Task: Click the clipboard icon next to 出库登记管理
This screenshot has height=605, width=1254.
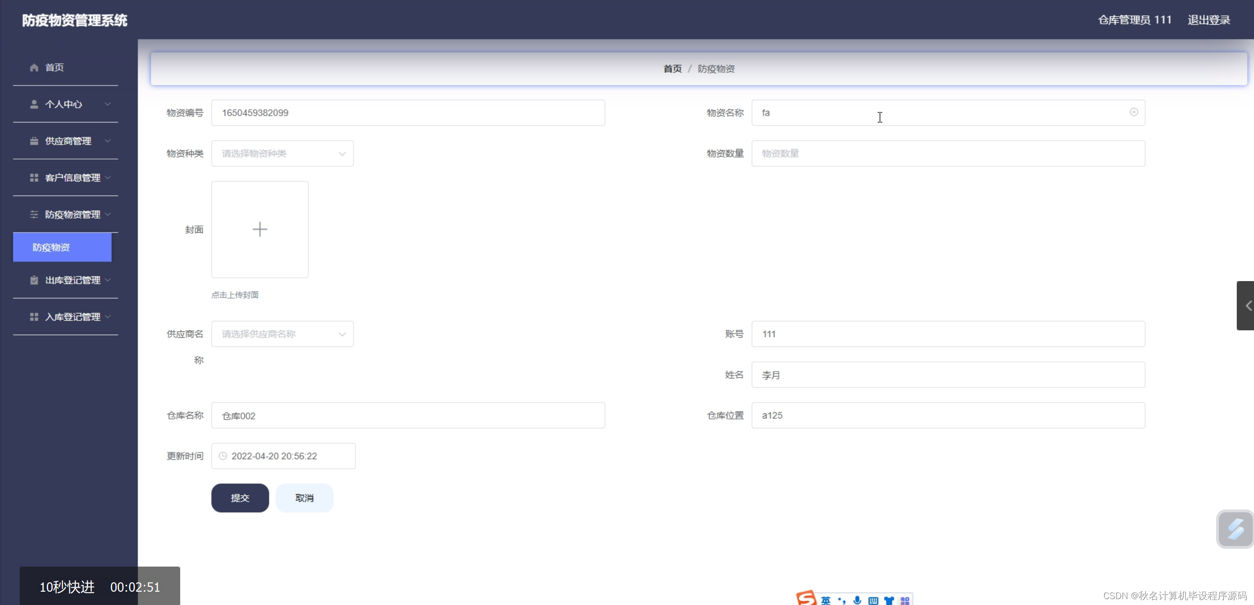Action: (x=34, y=280)
